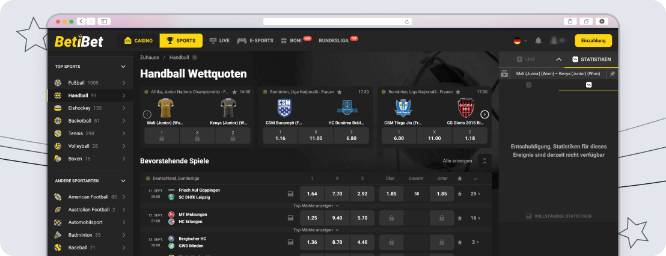Go to Zuhause in breadcrumb
666x256 pixels.
point(150,57)
